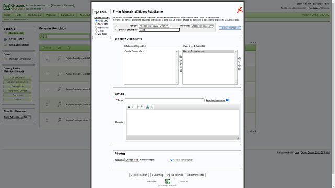This screenshot has width=335, height=188.
Task: Open Perfil menu on background page
Action: click(19, 15)
